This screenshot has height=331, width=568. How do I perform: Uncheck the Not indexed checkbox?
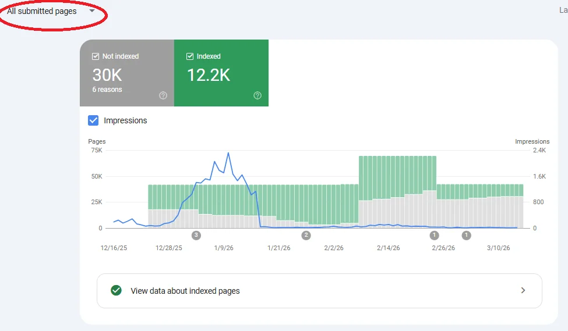click(96, 56)
